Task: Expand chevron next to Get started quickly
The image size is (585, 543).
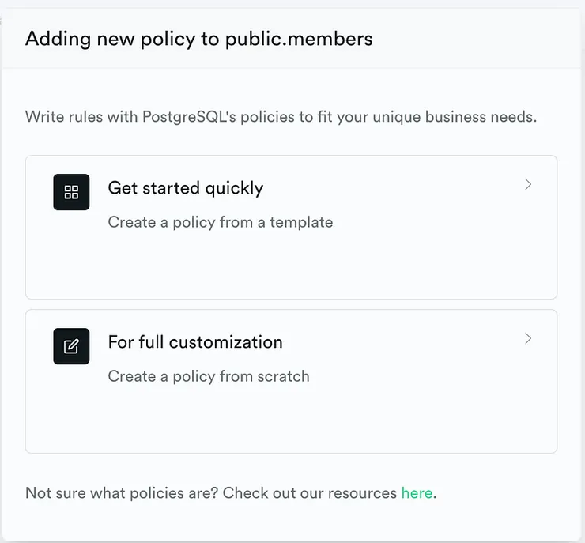Action: (528, 185)
